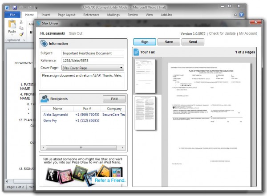Click the Paste icon in Word ribbon
Viewport: 267px width, 196px height.
(x=12, y=26)
